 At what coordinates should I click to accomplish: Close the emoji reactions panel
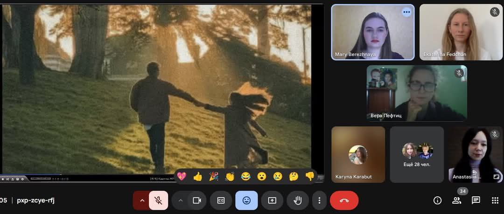[x=246, y=200]
